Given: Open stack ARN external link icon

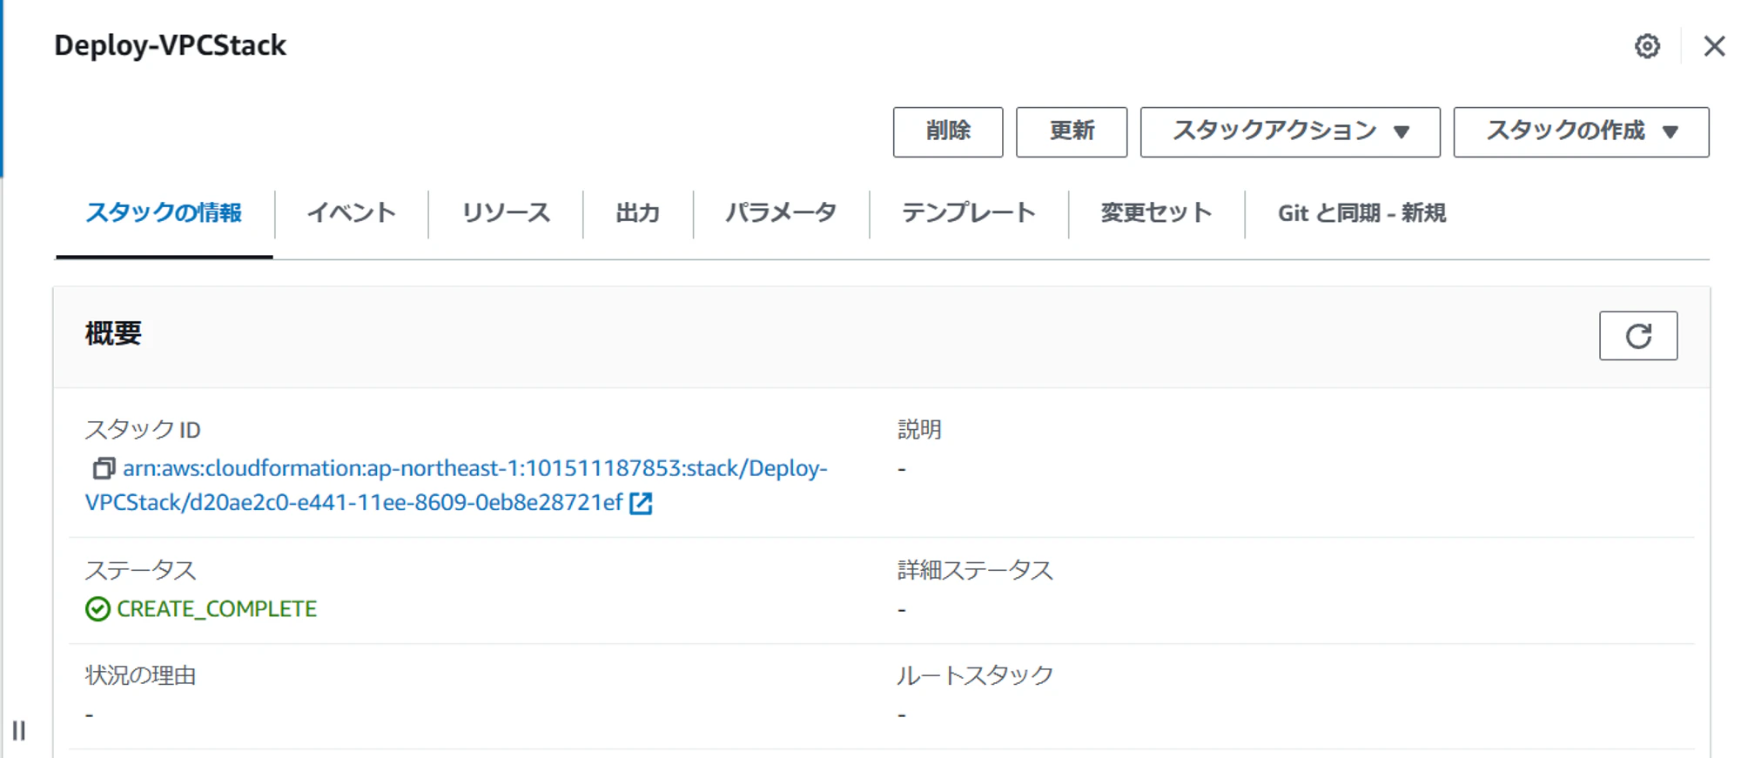Looking at the screenshot, I should click(641, 503).
